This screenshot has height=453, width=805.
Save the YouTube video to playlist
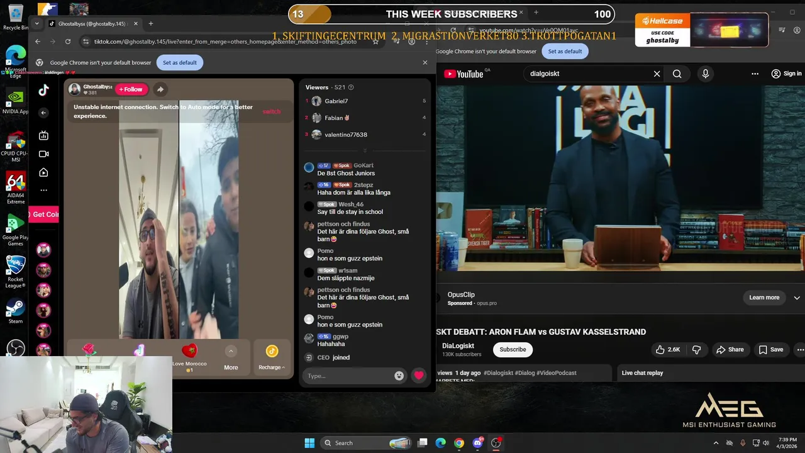coord(771,350)
